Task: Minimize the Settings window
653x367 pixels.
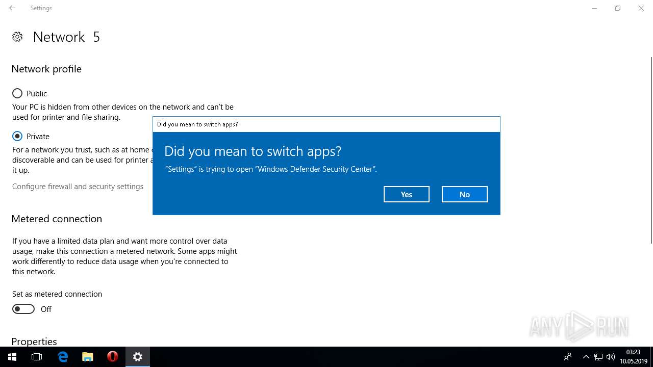Action: pos(594,8)
